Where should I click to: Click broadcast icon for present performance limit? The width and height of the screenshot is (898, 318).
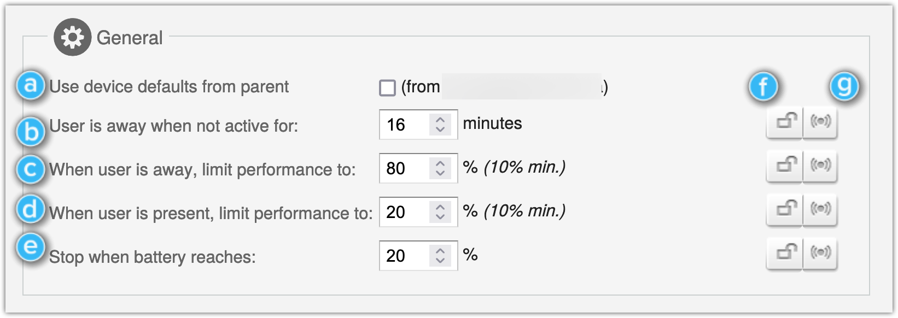(820, 209)
